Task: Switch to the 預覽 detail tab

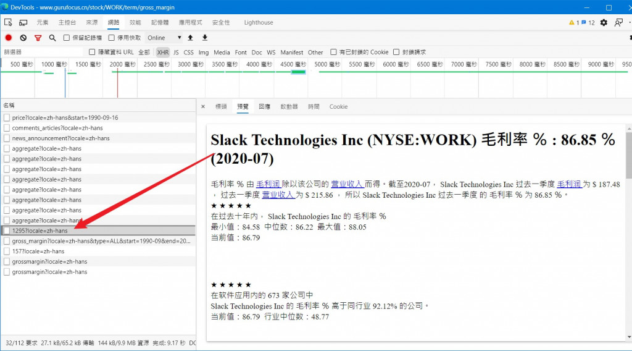Action: click(243, 106)
